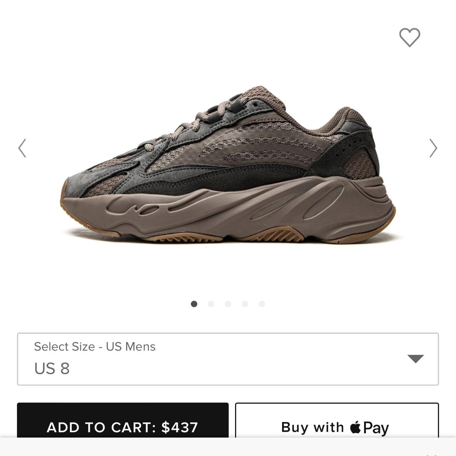This screenshot has width=456, height=456.
Task: Show third image using carousel dot
Action: point(228,304)
